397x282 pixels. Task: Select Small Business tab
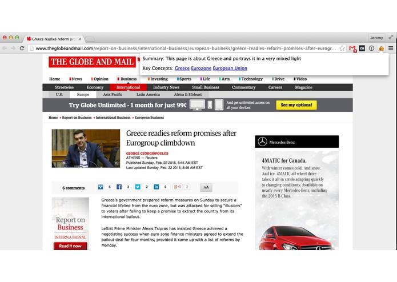(x=206, y=87)
